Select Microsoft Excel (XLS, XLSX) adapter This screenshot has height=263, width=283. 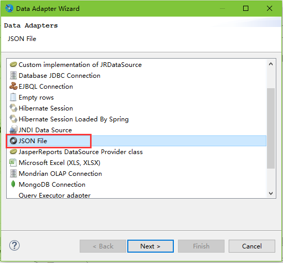(59, 162)
